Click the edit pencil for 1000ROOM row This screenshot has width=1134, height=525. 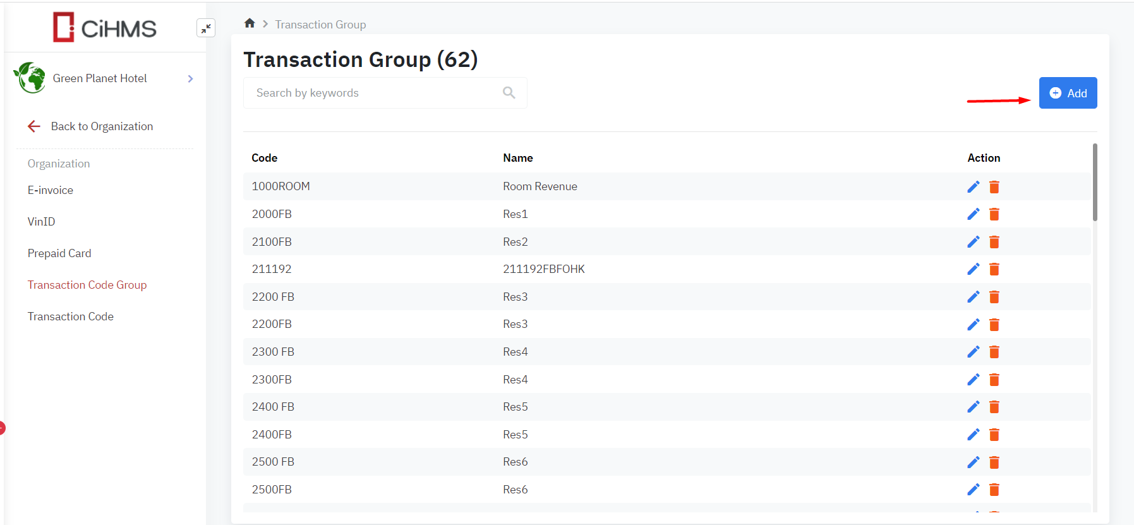coord(973,187)
